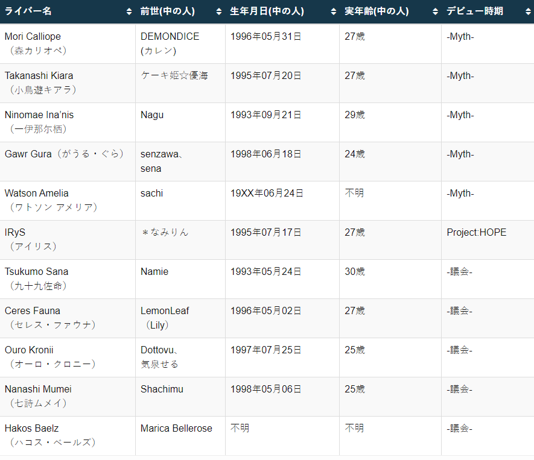Click -Myth- in the Gawr Gura row
This screenshot has height=460, width=534.
(460, 154)
